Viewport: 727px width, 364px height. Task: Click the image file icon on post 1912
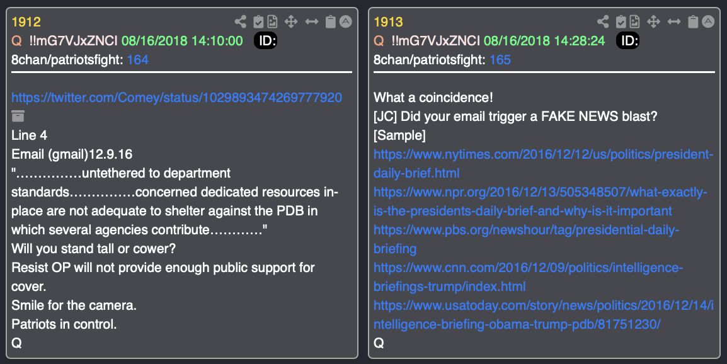click(x=272, y=22)
